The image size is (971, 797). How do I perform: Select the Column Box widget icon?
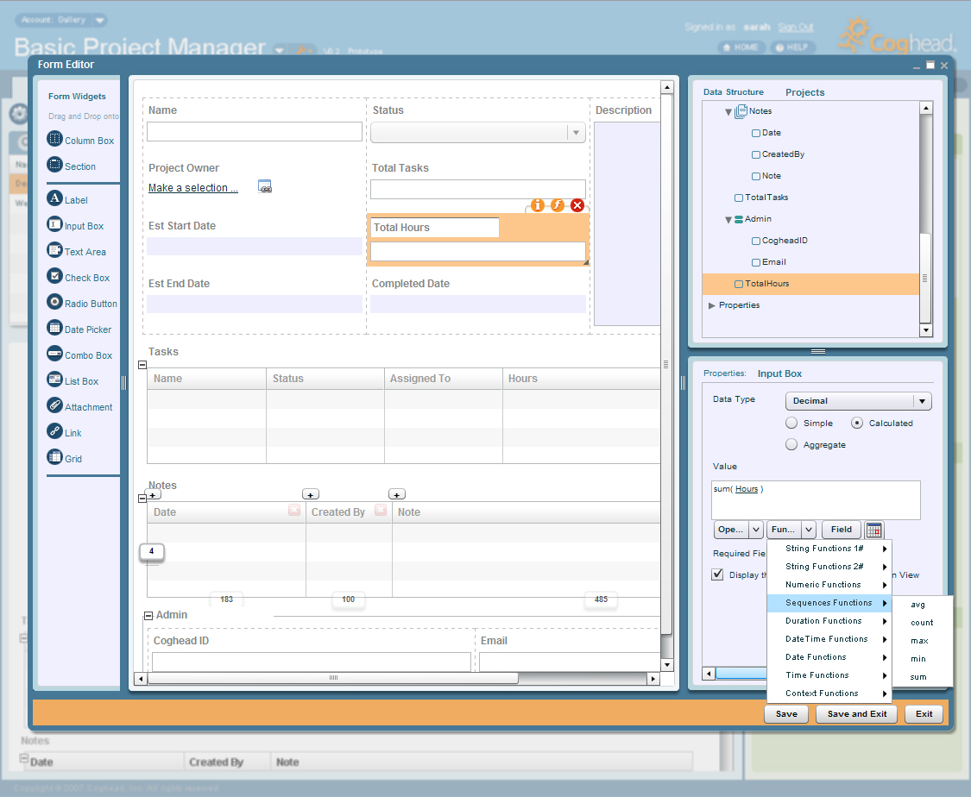55,140
